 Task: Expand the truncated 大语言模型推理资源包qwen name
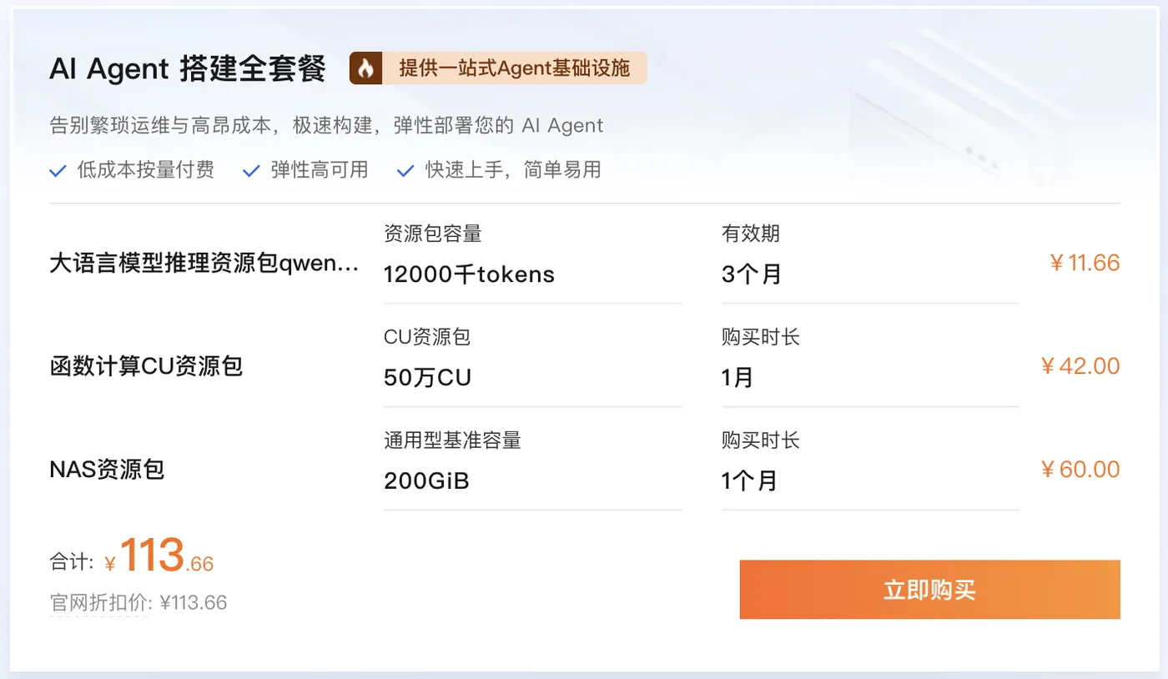click(x=203, y=263)
